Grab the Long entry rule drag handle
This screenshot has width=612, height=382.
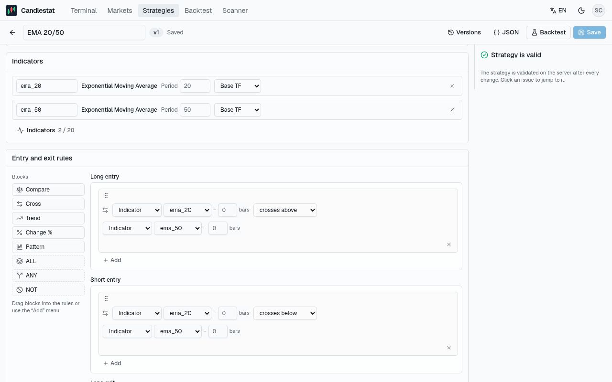pyautogui.click(x=106, y=195)
